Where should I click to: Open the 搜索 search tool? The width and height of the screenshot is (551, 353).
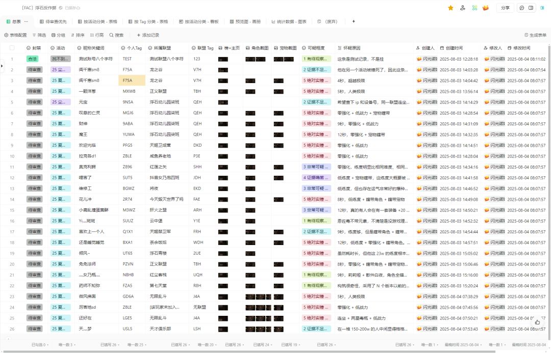tap(116, 35)
